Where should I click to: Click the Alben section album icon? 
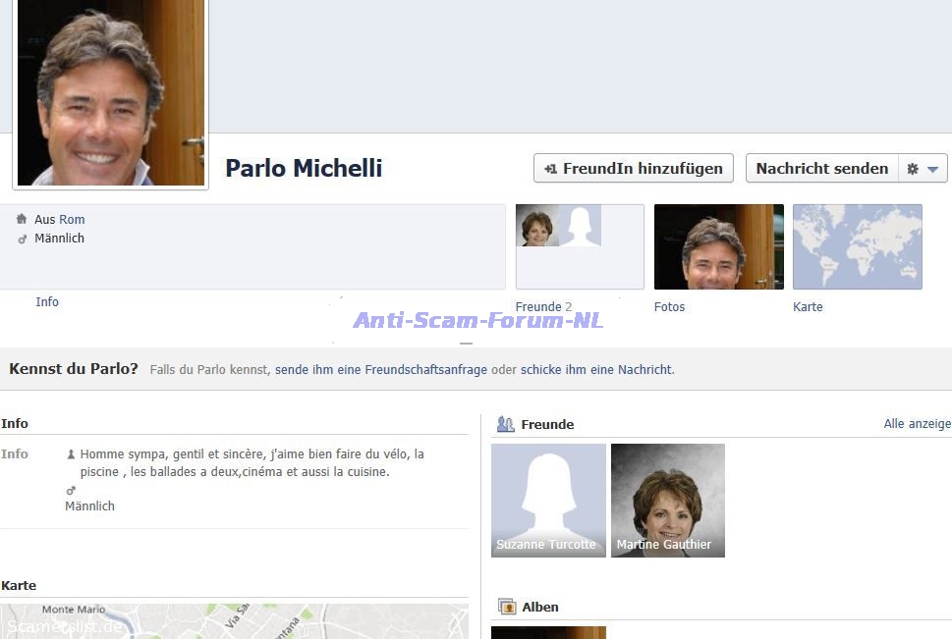(x=507, y=607)
